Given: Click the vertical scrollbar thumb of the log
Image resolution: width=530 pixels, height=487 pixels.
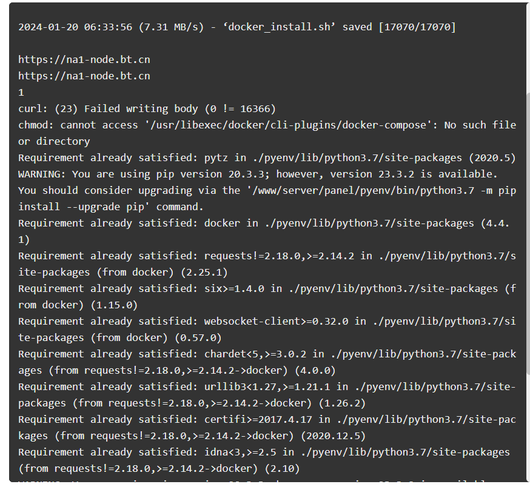Looking at the screenshot, I should [528, 233].
